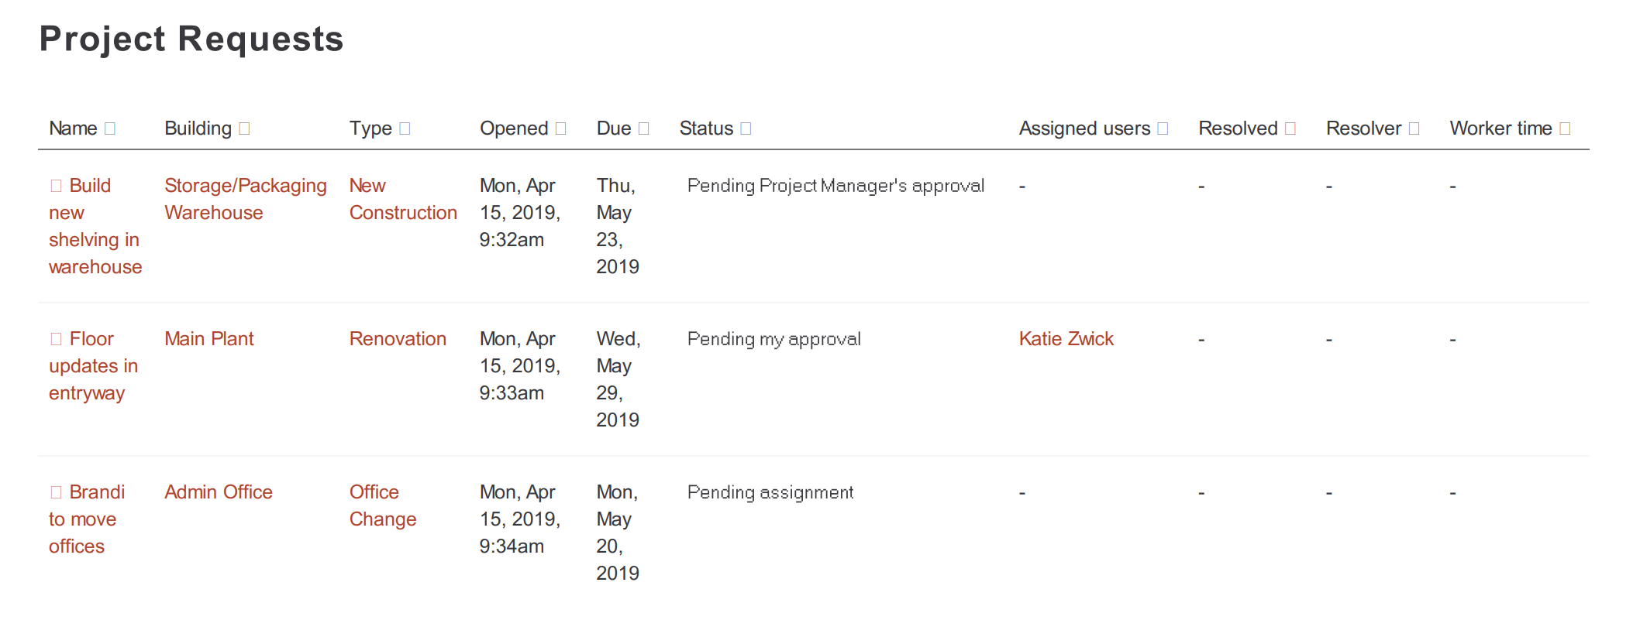The width and height of the screenshot is (1633, 620).
Task: Click the Worker time sort icon
Action: tap(1565, 128)
